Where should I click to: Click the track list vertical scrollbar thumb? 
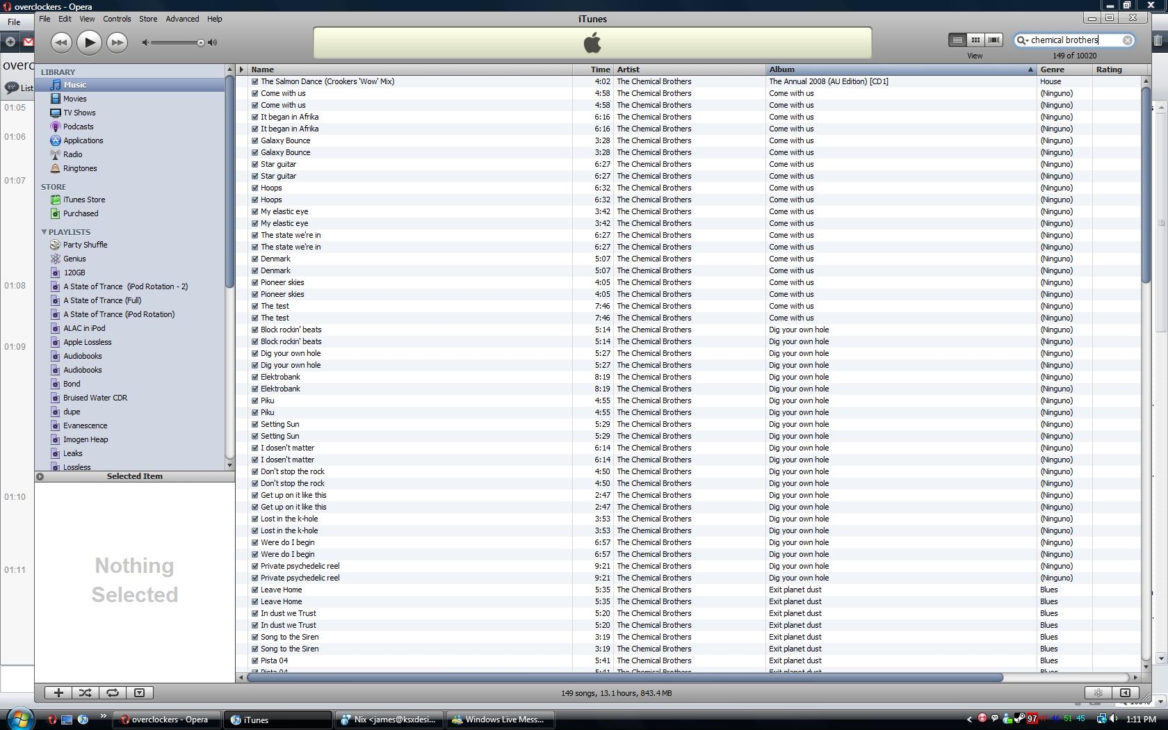coord(1146,186)
